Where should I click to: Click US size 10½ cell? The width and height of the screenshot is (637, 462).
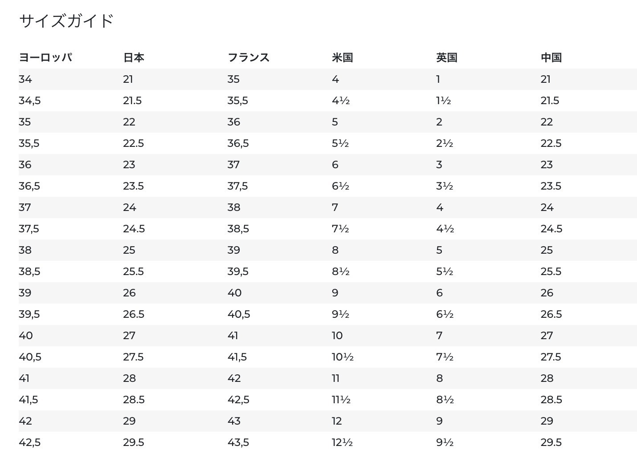click(x=343, y=357)
